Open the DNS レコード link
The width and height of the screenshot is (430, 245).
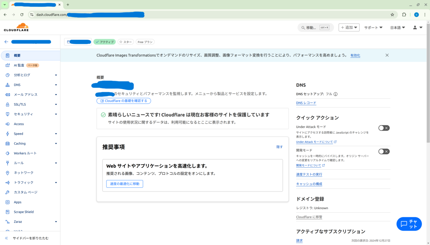[306, 103]
